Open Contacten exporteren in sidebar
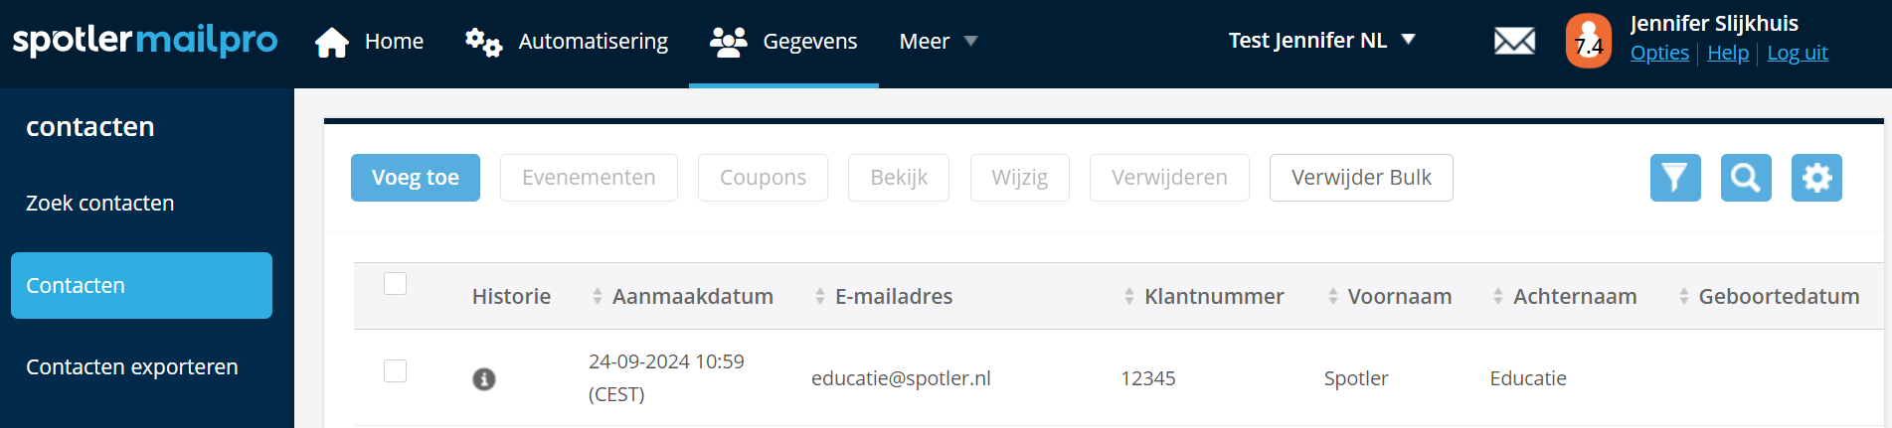 coord(132,367)
